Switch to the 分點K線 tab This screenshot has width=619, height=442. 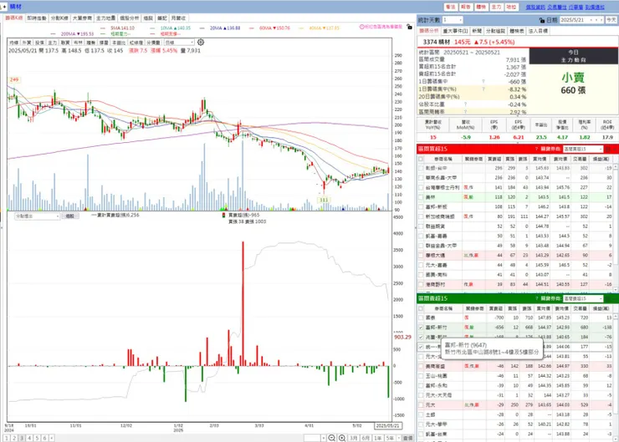point(59,18)
